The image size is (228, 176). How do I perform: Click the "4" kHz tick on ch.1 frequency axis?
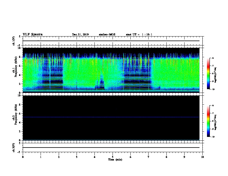coord(20,75)
